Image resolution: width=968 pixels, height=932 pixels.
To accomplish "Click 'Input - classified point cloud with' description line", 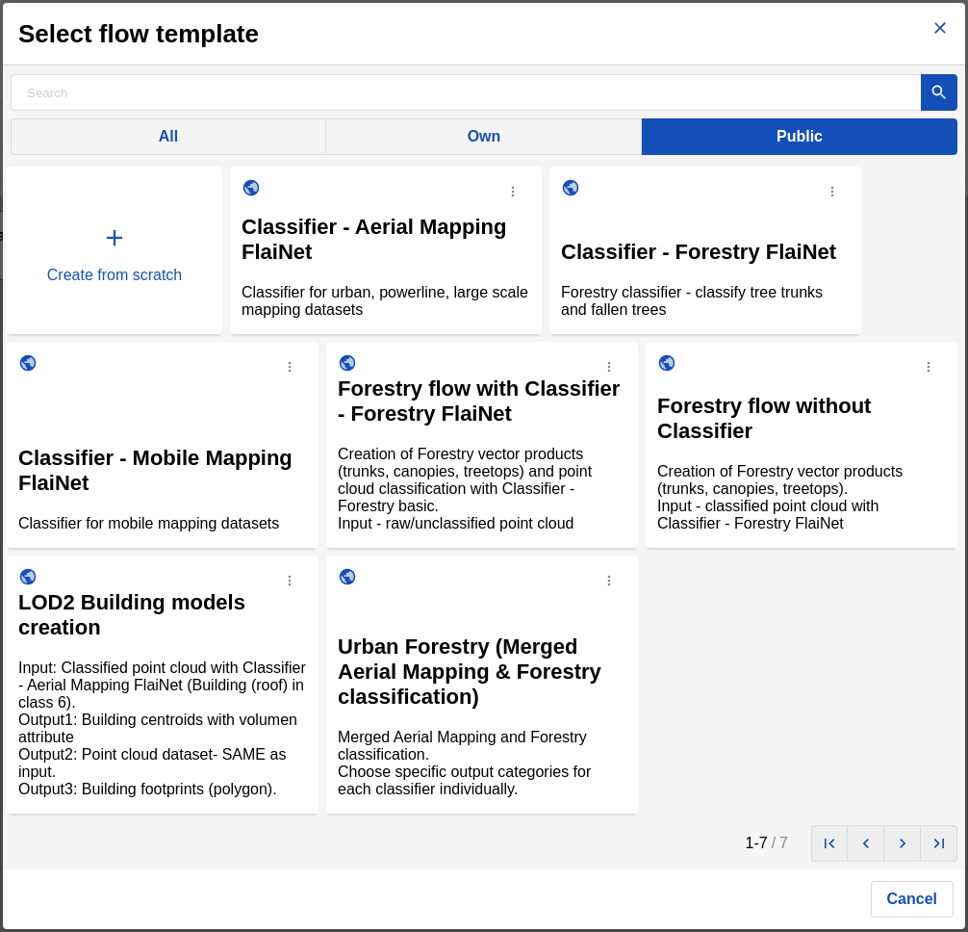I will [767, 505].
